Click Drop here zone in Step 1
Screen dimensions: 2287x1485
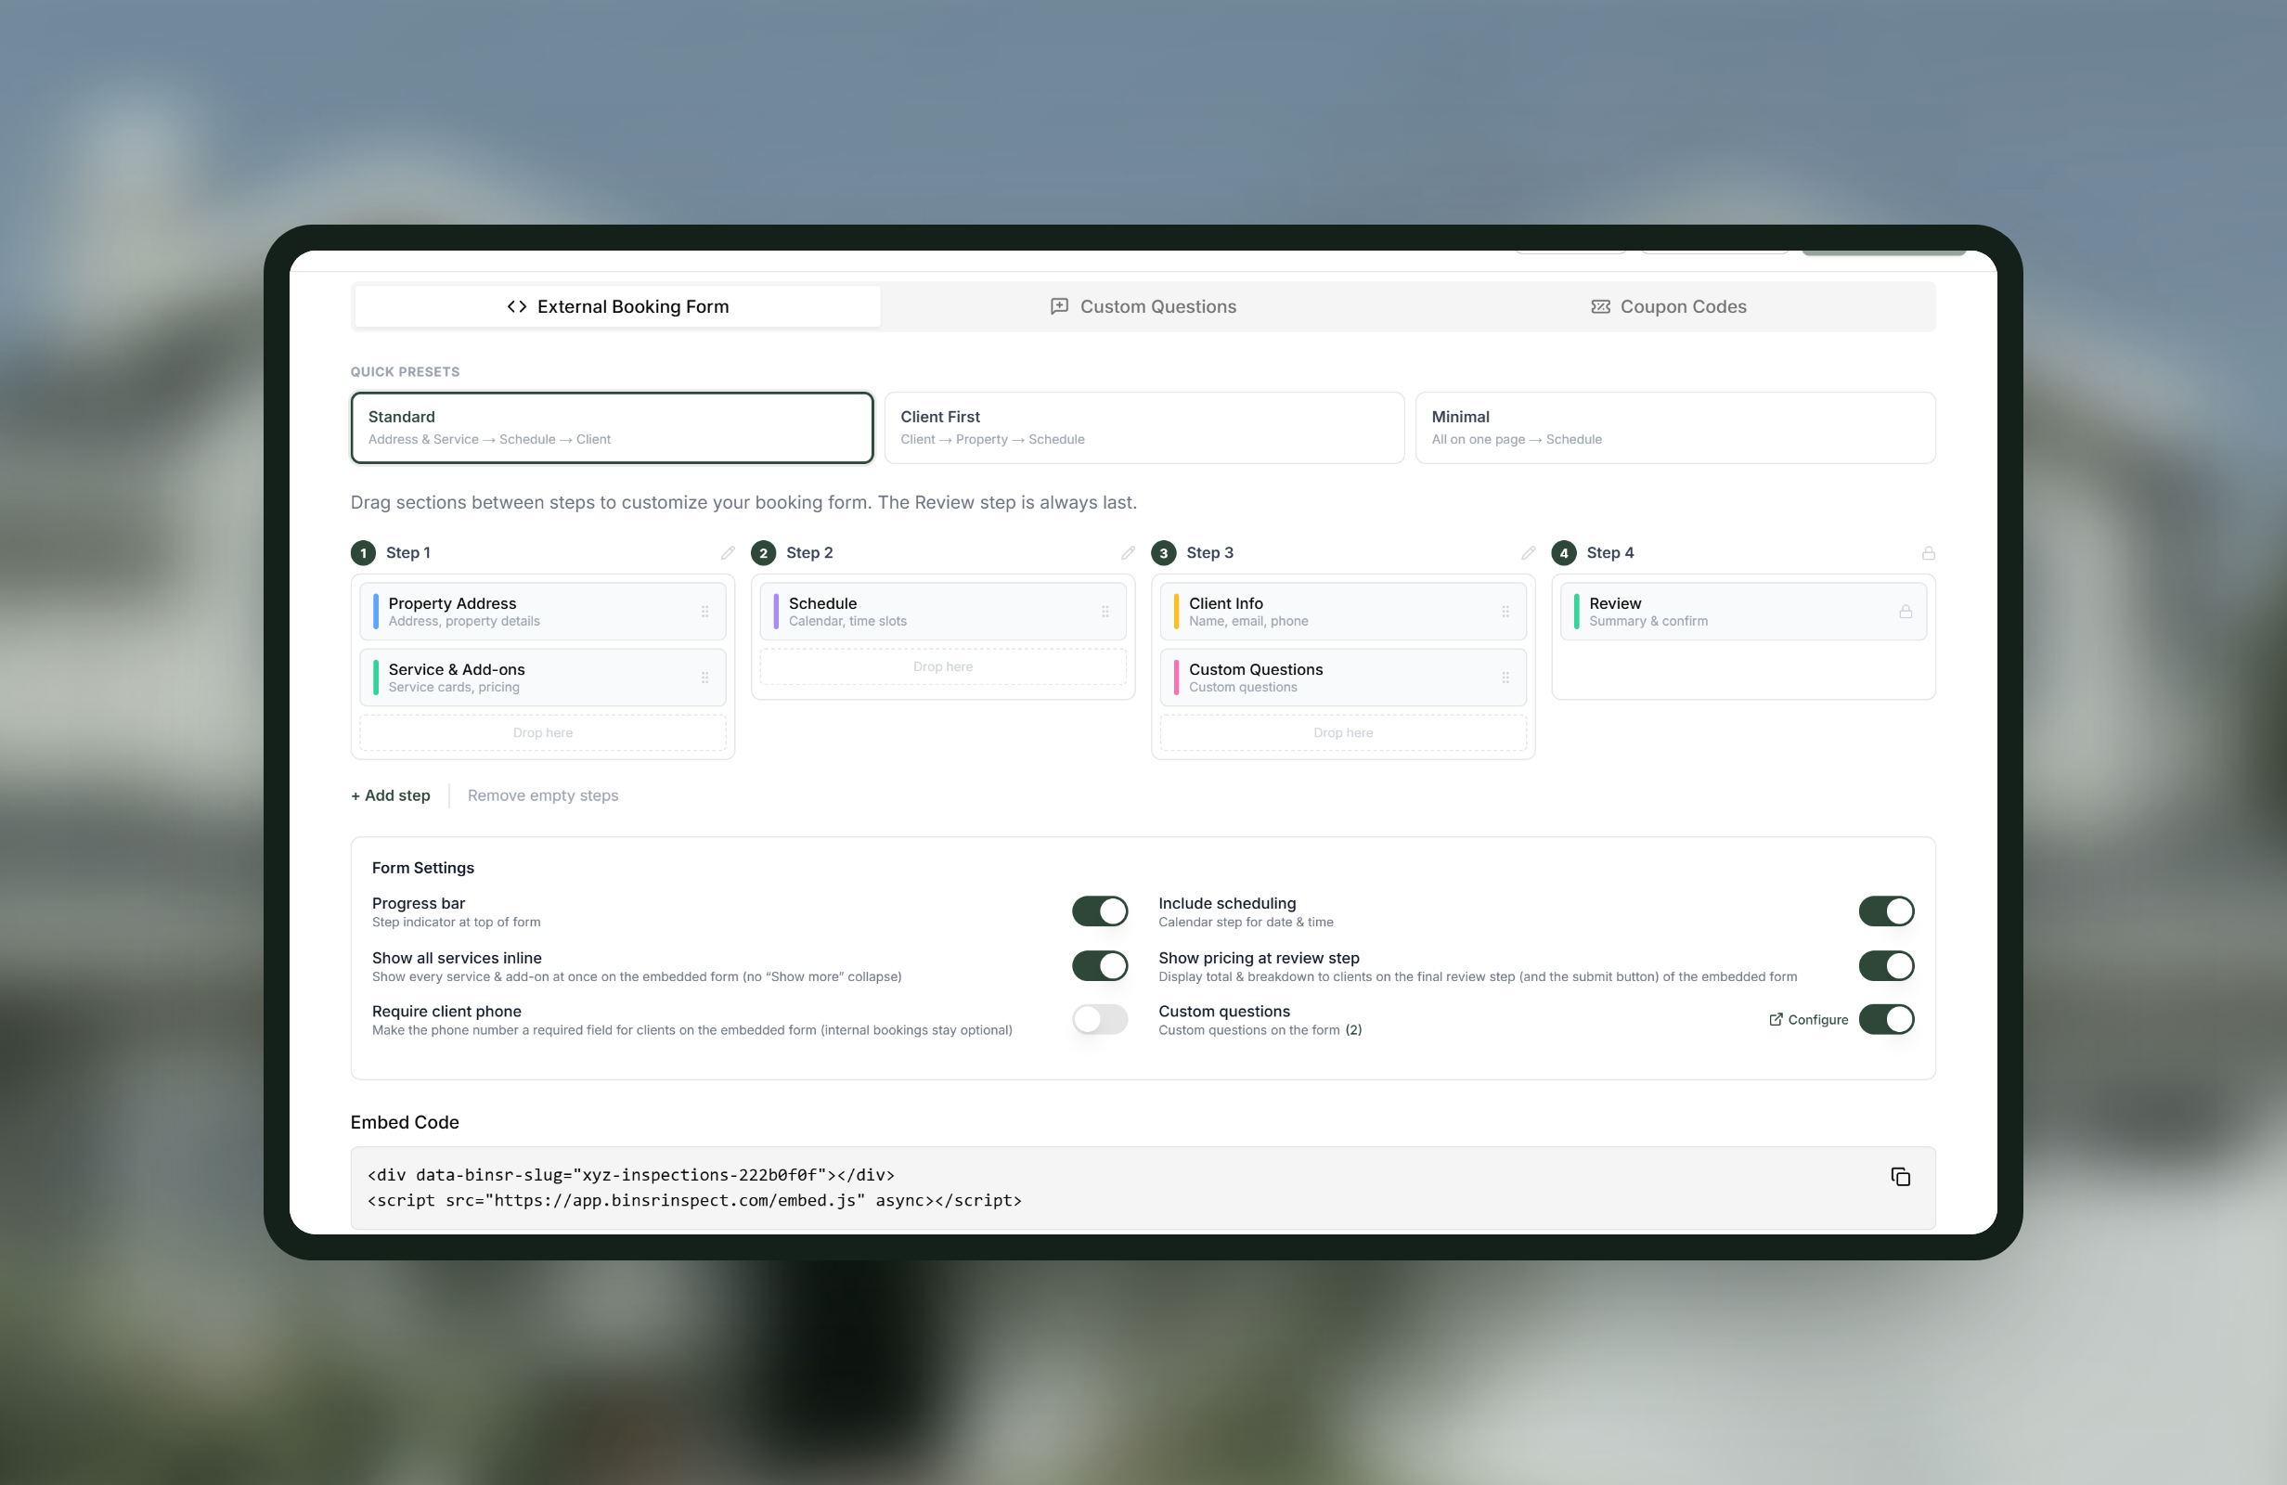[x=543, y=732]
